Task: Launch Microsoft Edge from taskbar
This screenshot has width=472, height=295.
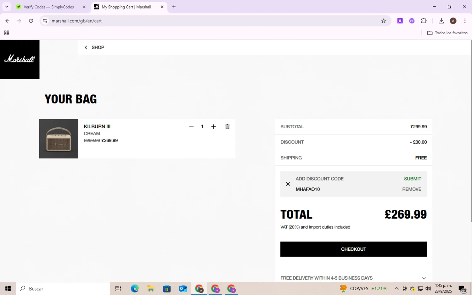Action: point(135,288)
